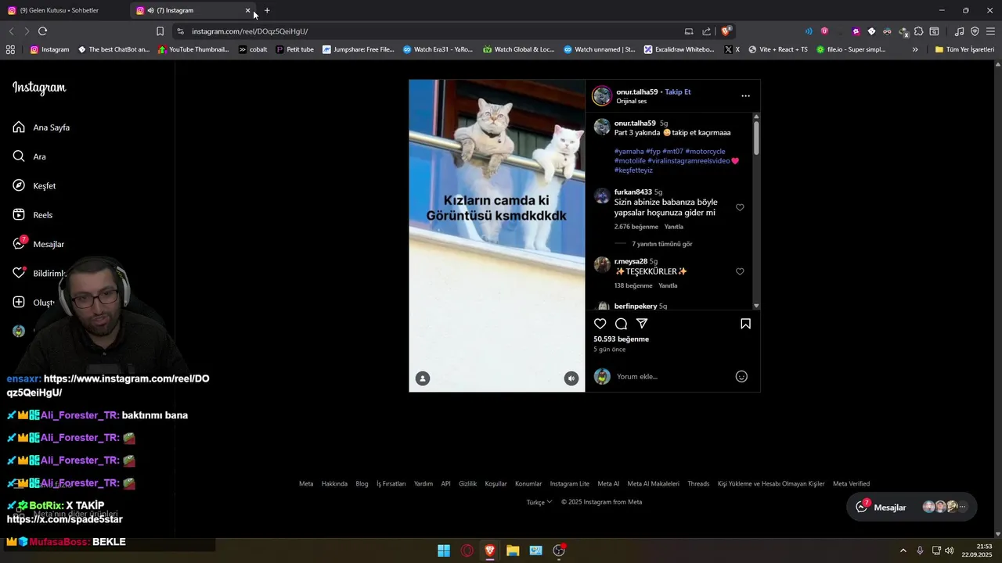Like the reel with the heart icon
1002x563 pixels.
click(x=600, y=324)
